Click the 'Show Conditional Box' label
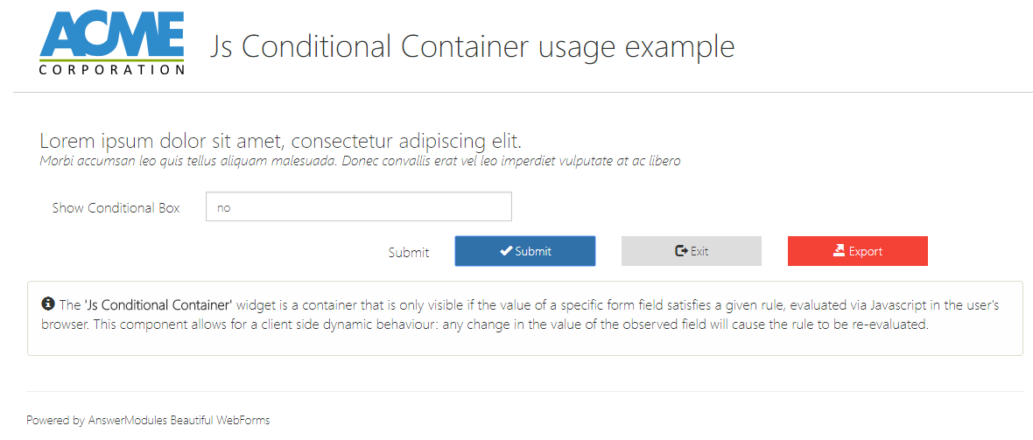 click(x=116, y=208)
